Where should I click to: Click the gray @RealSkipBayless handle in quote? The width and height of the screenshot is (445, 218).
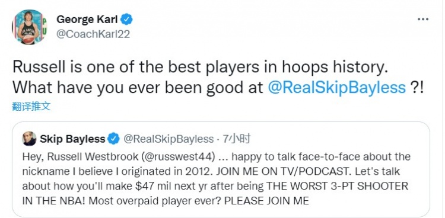pyautogui.click(x=169, y=139)
